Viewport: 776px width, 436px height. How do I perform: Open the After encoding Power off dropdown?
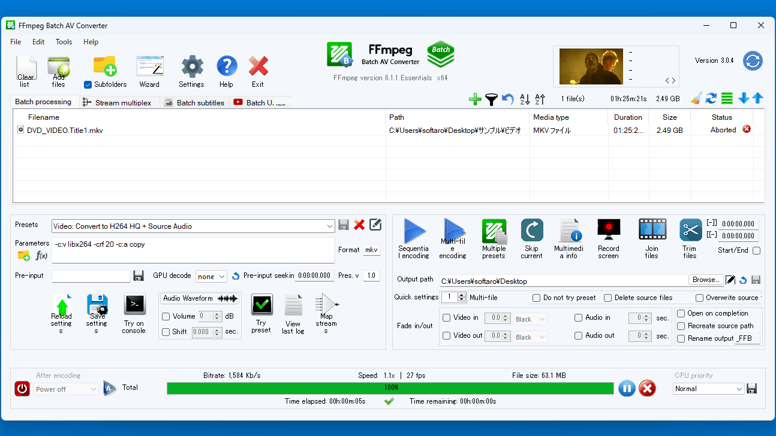click(x=65, y=389)
